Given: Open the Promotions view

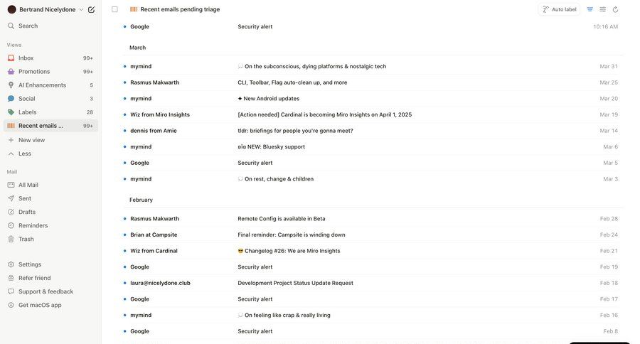Looking at the screenshot, I should click(x=34, y=72).
